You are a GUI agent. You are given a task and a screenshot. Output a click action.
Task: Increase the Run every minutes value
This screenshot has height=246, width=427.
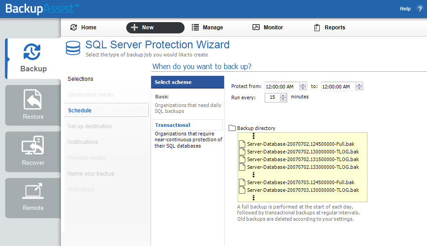pyautogui.click(x=283, y=95)
